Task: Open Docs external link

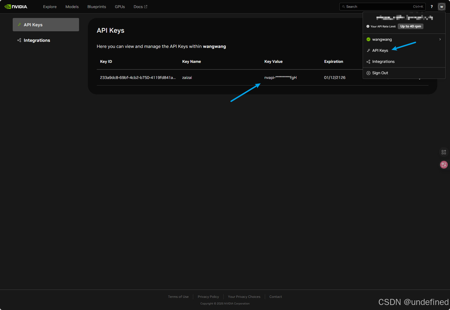Action: tap(140, 7)
